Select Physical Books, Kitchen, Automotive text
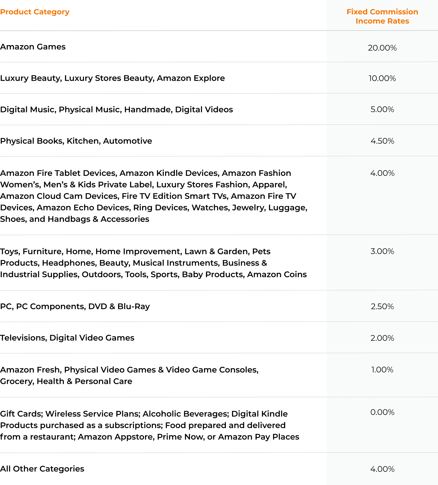Viewport: 438px width, 485px height. coord(76,141)
